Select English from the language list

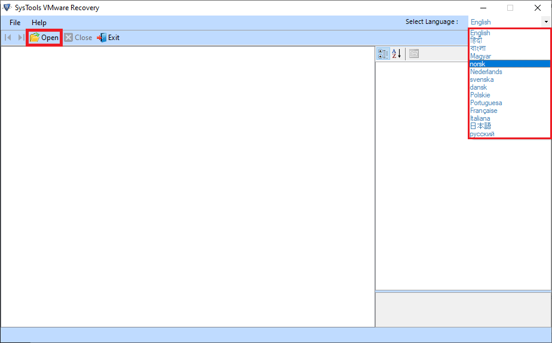[x=510, y=33]
